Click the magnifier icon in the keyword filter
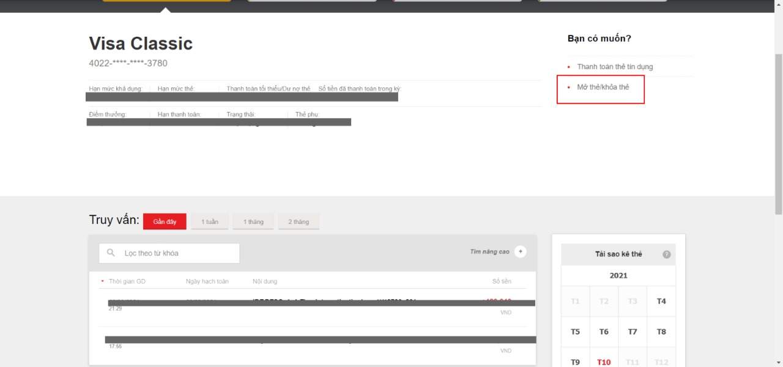Image resolution: width=783 pixels, height=367 pixels. click(x=111, y=253)
